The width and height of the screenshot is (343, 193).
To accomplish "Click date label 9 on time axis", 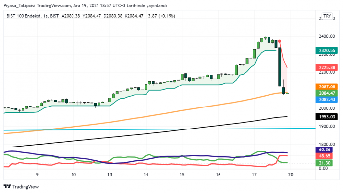I will [x=37, y=175].
